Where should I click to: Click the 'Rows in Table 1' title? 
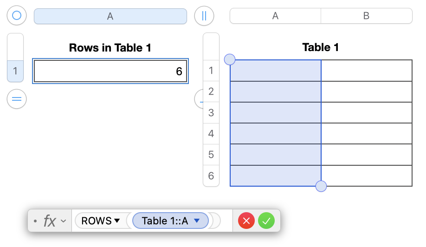[110, 47]
